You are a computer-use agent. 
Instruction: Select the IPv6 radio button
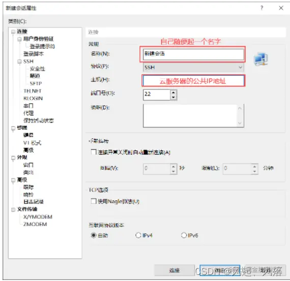(x=184, y=235)
